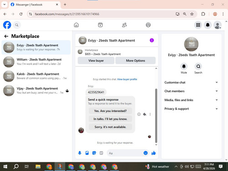
Task: Open the Friends icon in top navigation
Action: tap(124, 25)
